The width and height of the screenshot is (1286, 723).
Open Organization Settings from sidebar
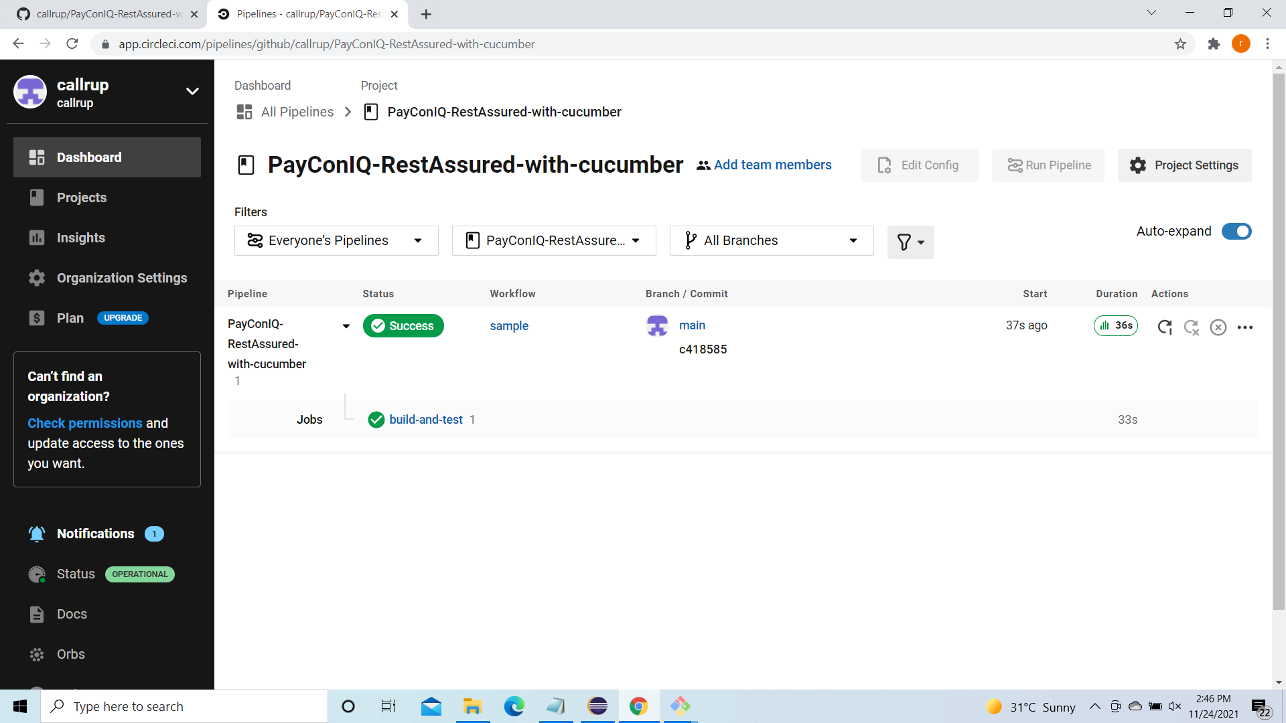coord(121,278)
